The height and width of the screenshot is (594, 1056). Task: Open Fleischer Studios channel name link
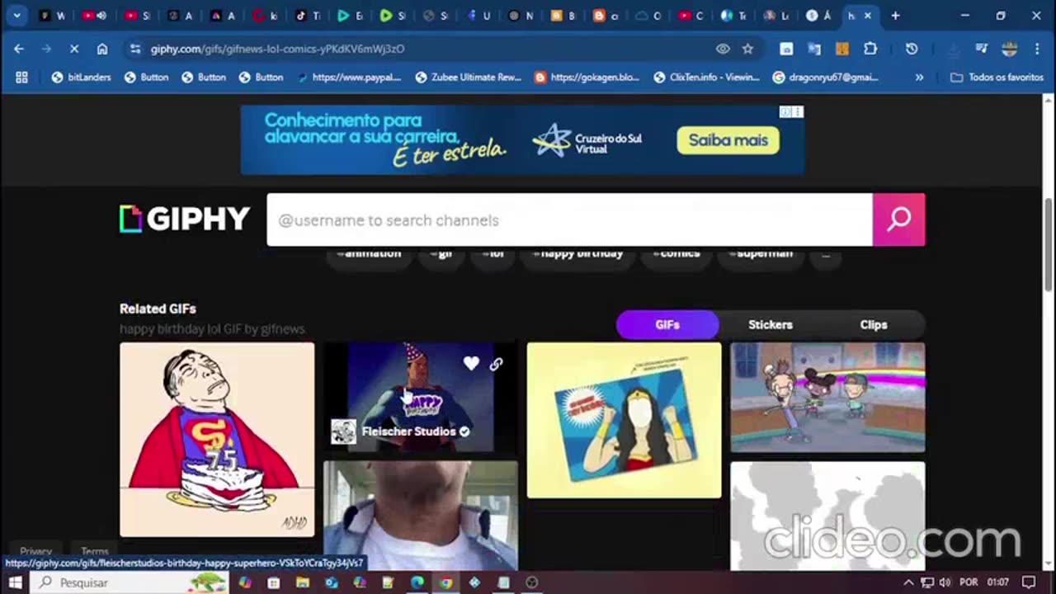408,431
